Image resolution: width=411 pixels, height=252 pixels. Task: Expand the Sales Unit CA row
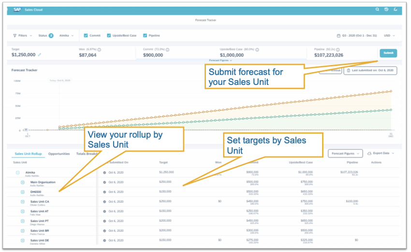pos(22,201)
